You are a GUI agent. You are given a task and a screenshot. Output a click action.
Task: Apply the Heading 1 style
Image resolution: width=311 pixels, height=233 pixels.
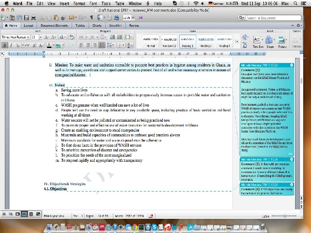[187, 41]
